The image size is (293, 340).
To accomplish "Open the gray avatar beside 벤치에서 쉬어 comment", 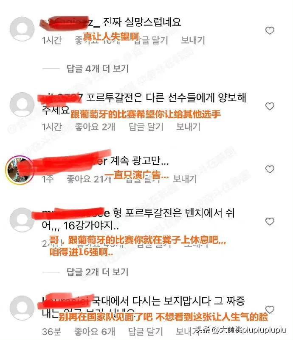I will click(22, 220).
